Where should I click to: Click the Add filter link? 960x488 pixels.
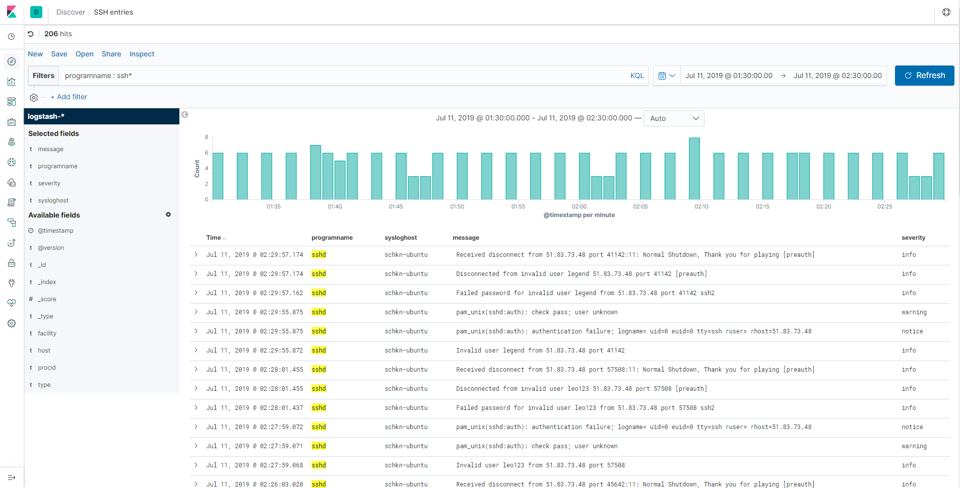tap(69, 96)
